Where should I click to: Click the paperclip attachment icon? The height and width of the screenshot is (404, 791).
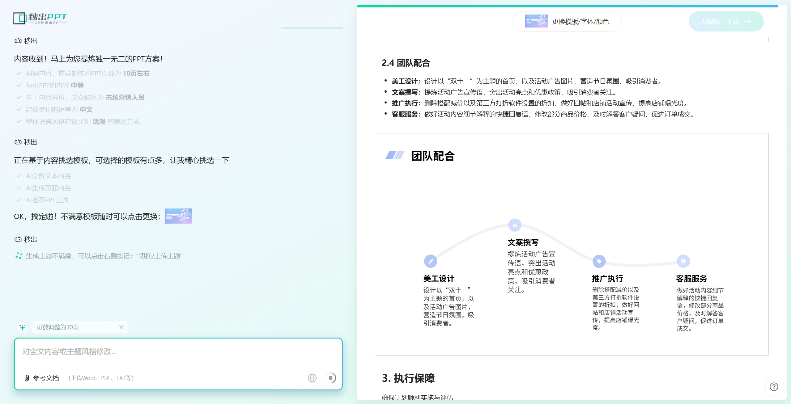click(27, 378)
